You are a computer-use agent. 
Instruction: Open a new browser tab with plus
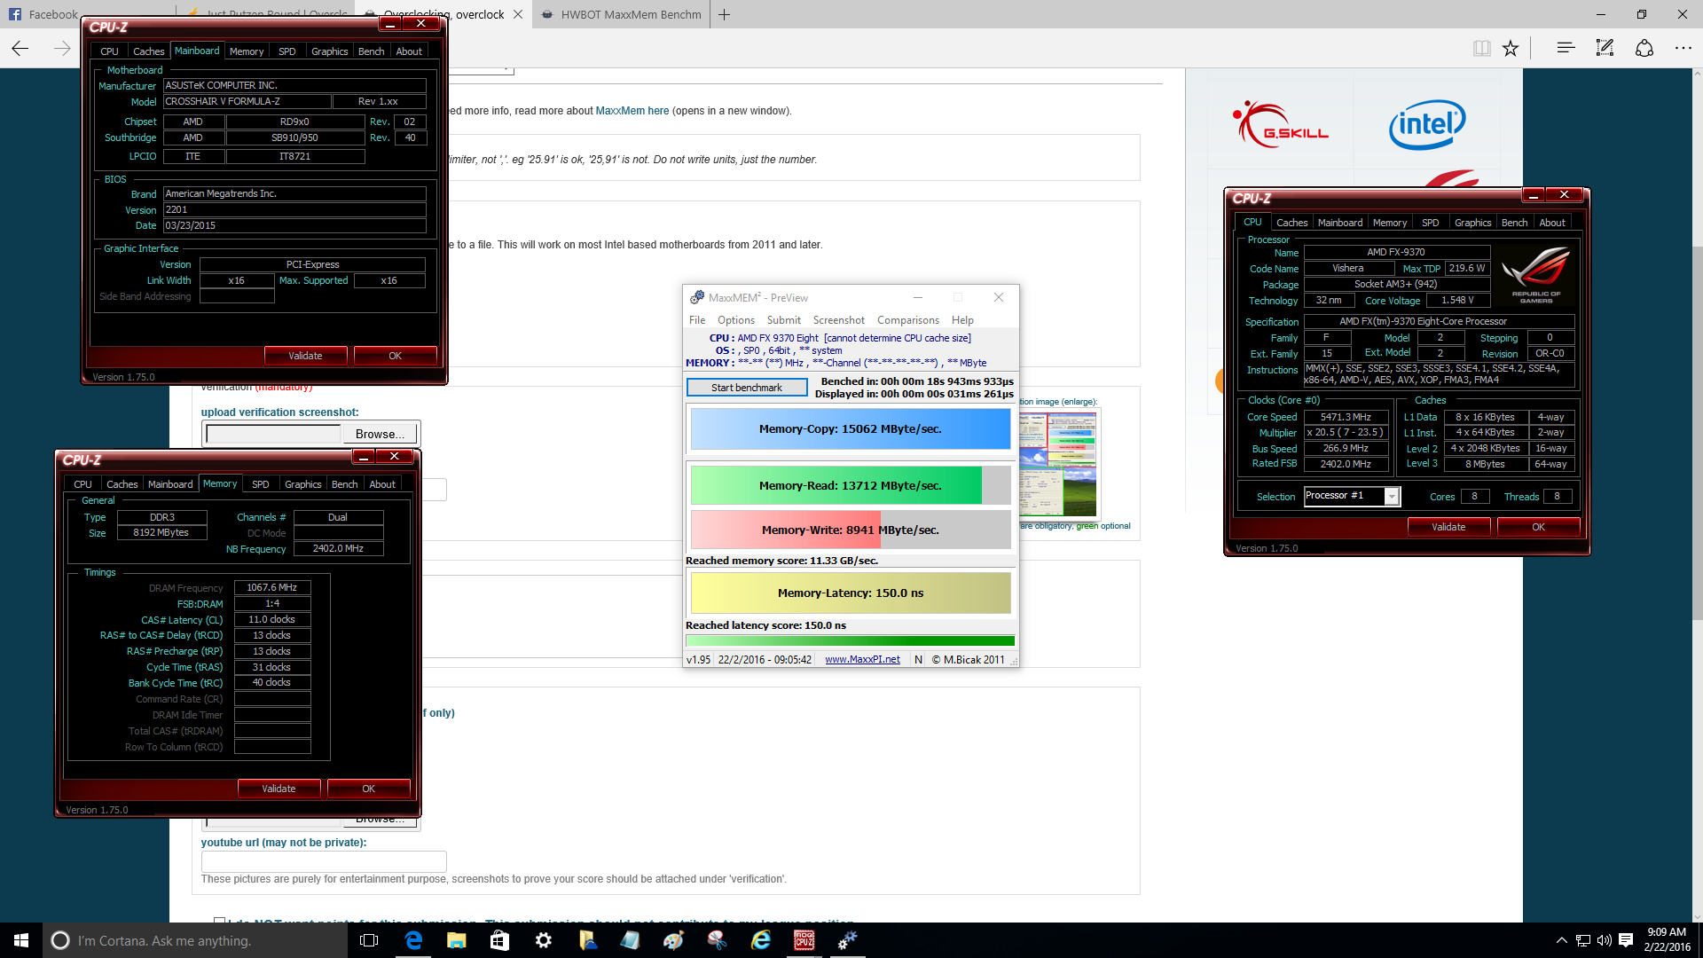click(x=724, y=14)
